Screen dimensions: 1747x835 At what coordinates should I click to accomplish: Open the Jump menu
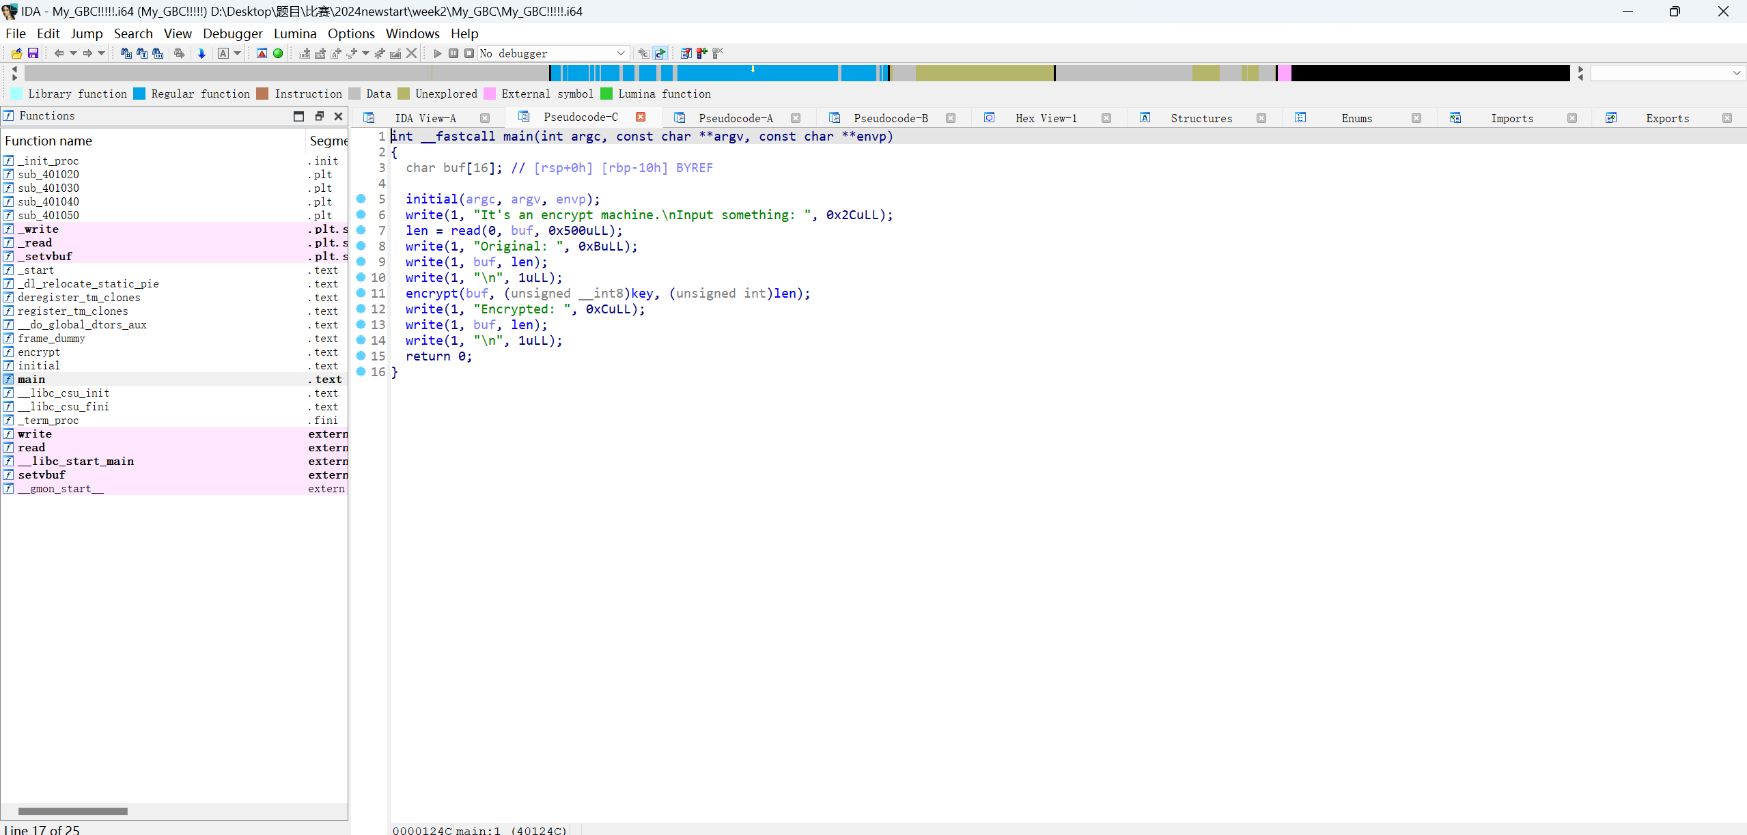[87, 33]
